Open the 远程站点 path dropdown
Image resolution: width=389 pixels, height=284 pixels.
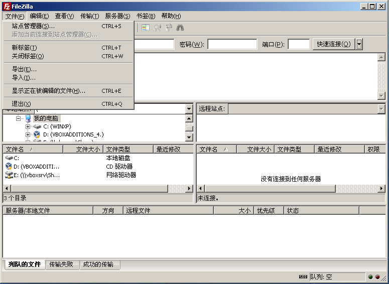pyautogui.click(x=381, y=109)
